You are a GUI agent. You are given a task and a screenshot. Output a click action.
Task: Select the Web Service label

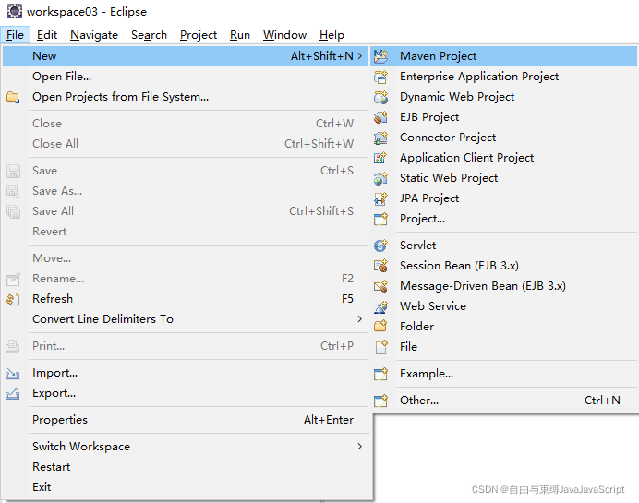coord(433,306)
